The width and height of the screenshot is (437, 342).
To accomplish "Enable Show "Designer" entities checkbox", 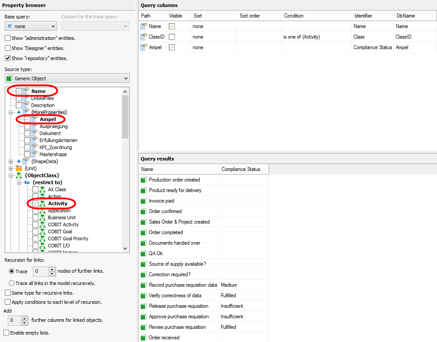I will tap(8, 48).
